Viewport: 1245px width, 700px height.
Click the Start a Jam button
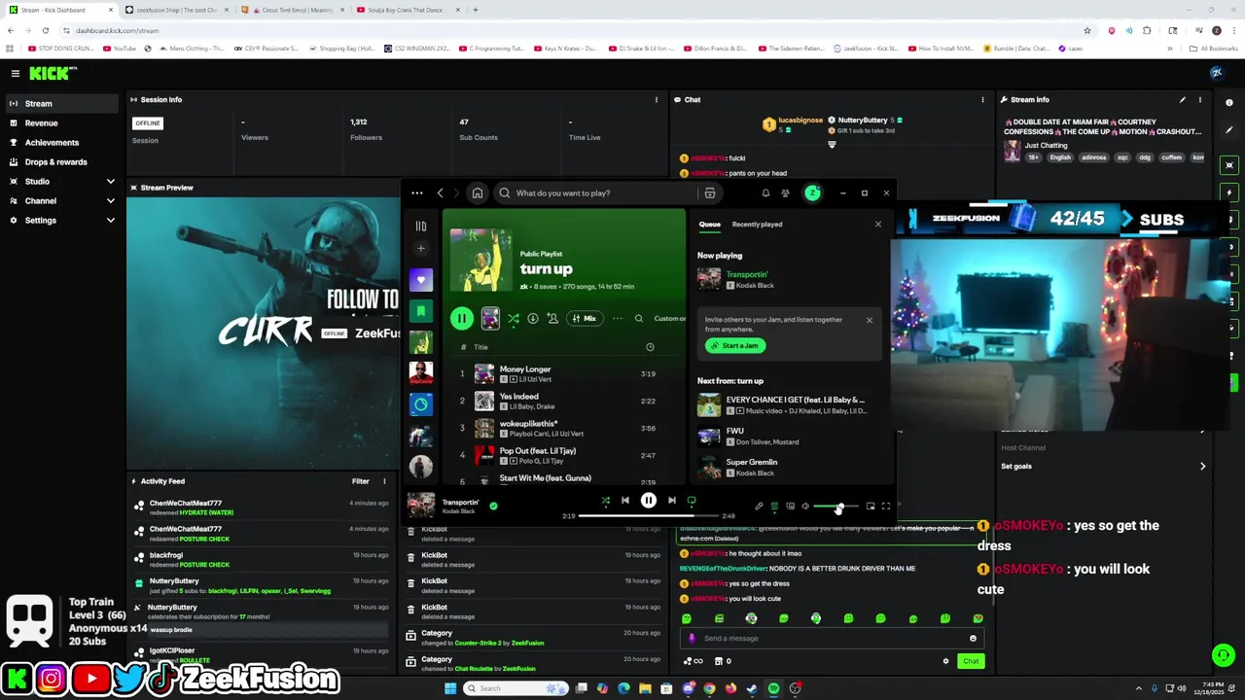coord(735,346)
